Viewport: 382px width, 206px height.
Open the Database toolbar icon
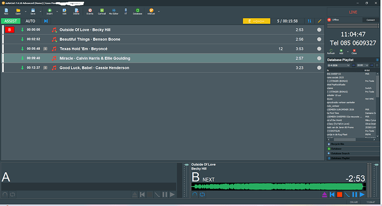coord(137,11)
